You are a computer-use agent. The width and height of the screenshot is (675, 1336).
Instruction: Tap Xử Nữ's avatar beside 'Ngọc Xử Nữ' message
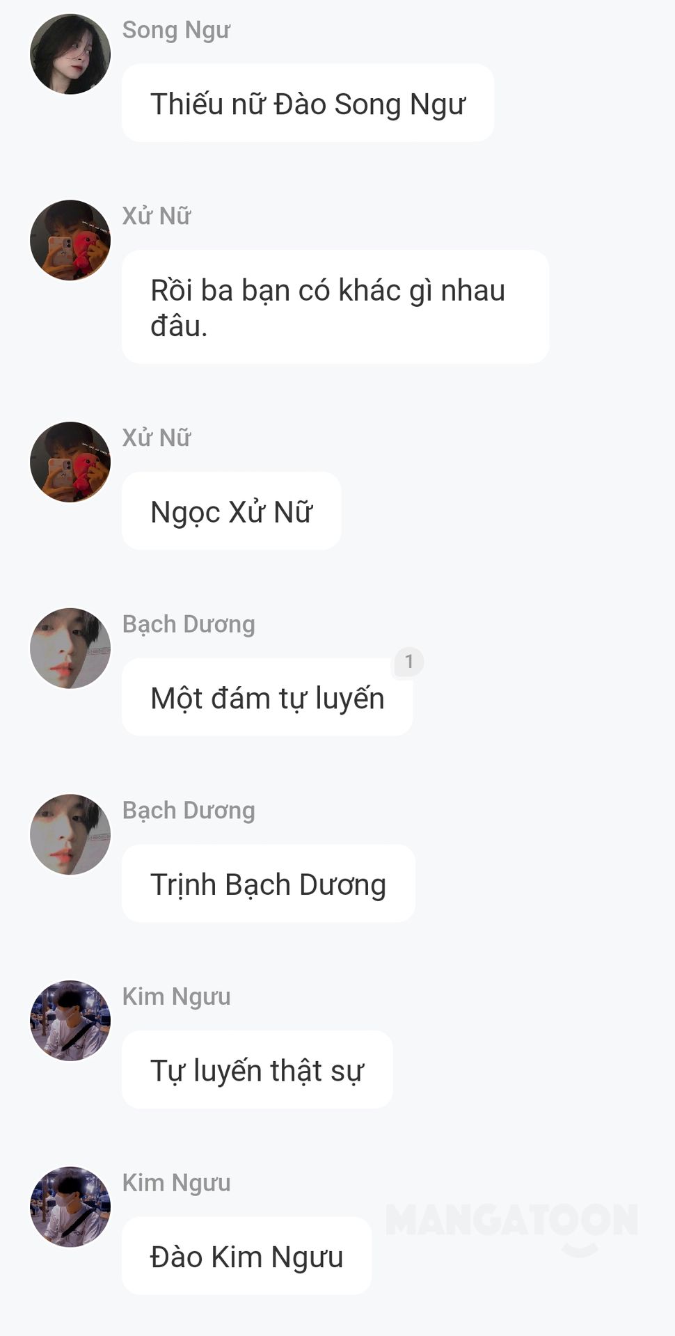coord(70,462)
